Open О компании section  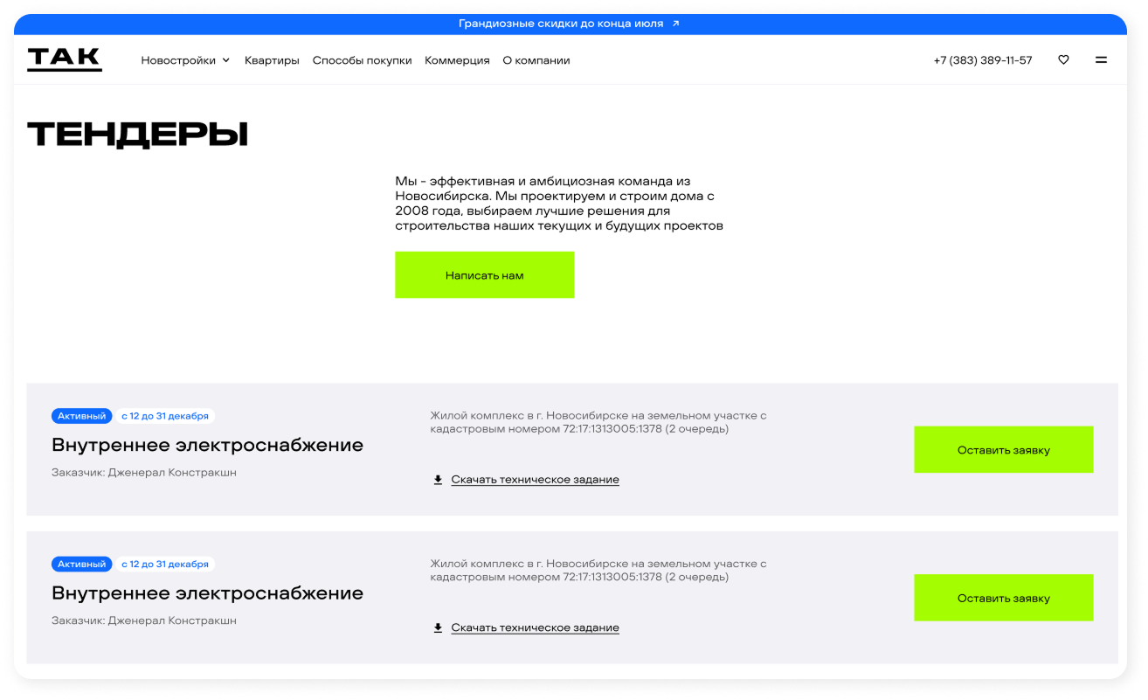click(536, 60)
